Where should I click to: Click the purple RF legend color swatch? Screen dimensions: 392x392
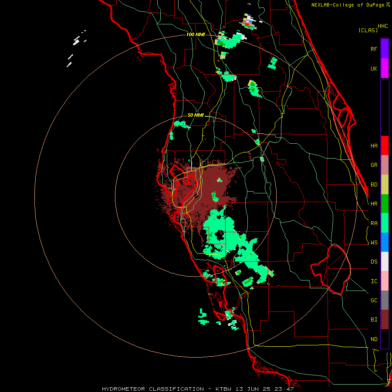[385, 49]
